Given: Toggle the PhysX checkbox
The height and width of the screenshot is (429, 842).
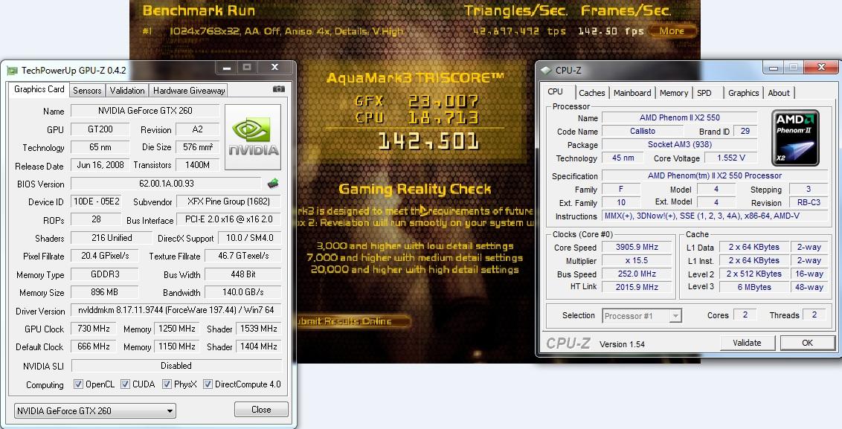Looking at the screenshot, I should coord(167,384).
